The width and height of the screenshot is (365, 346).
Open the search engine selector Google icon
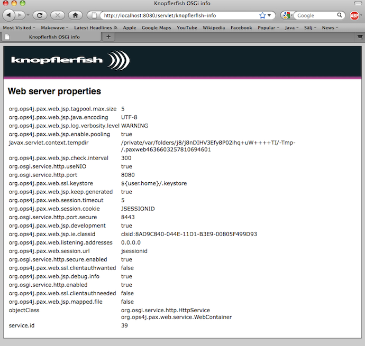tap(287, 15)
